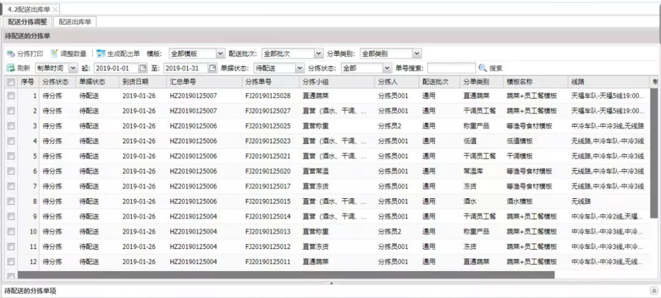Click the 单号搜索 input field
Viewport: 661px width, 298px height.
tap(452, 68)
